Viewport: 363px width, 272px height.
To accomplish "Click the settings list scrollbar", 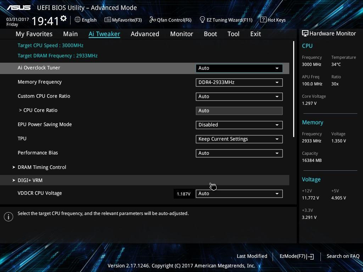I will click(x=294, y=89).
